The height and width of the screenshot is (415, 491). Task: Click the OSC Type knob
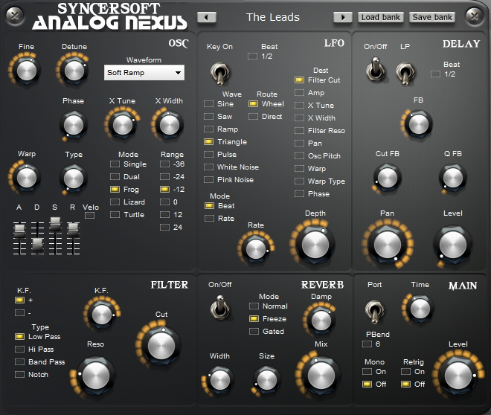click(x=73, y=178)
